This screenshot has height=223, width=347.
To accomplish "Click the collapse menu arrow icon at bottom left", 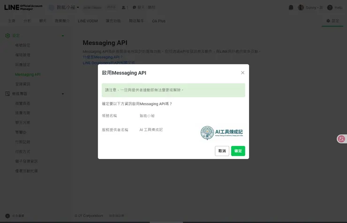I will pos(8,216).
